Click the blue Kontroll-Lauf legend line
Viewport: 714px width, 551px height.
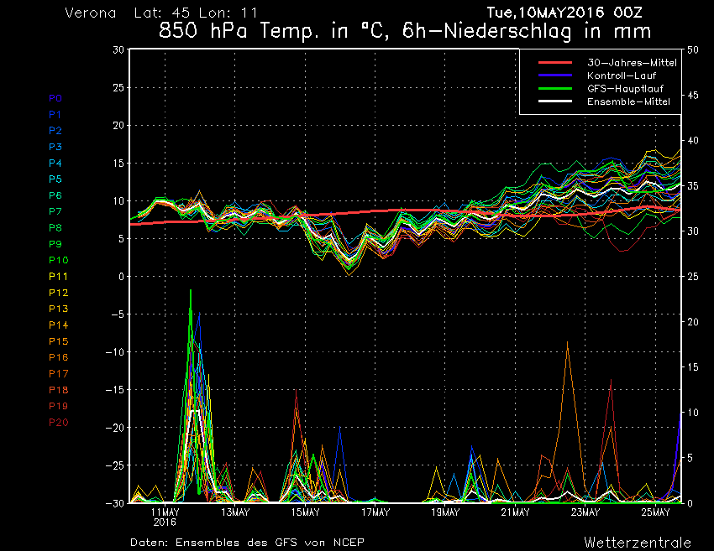click(555, 75)
